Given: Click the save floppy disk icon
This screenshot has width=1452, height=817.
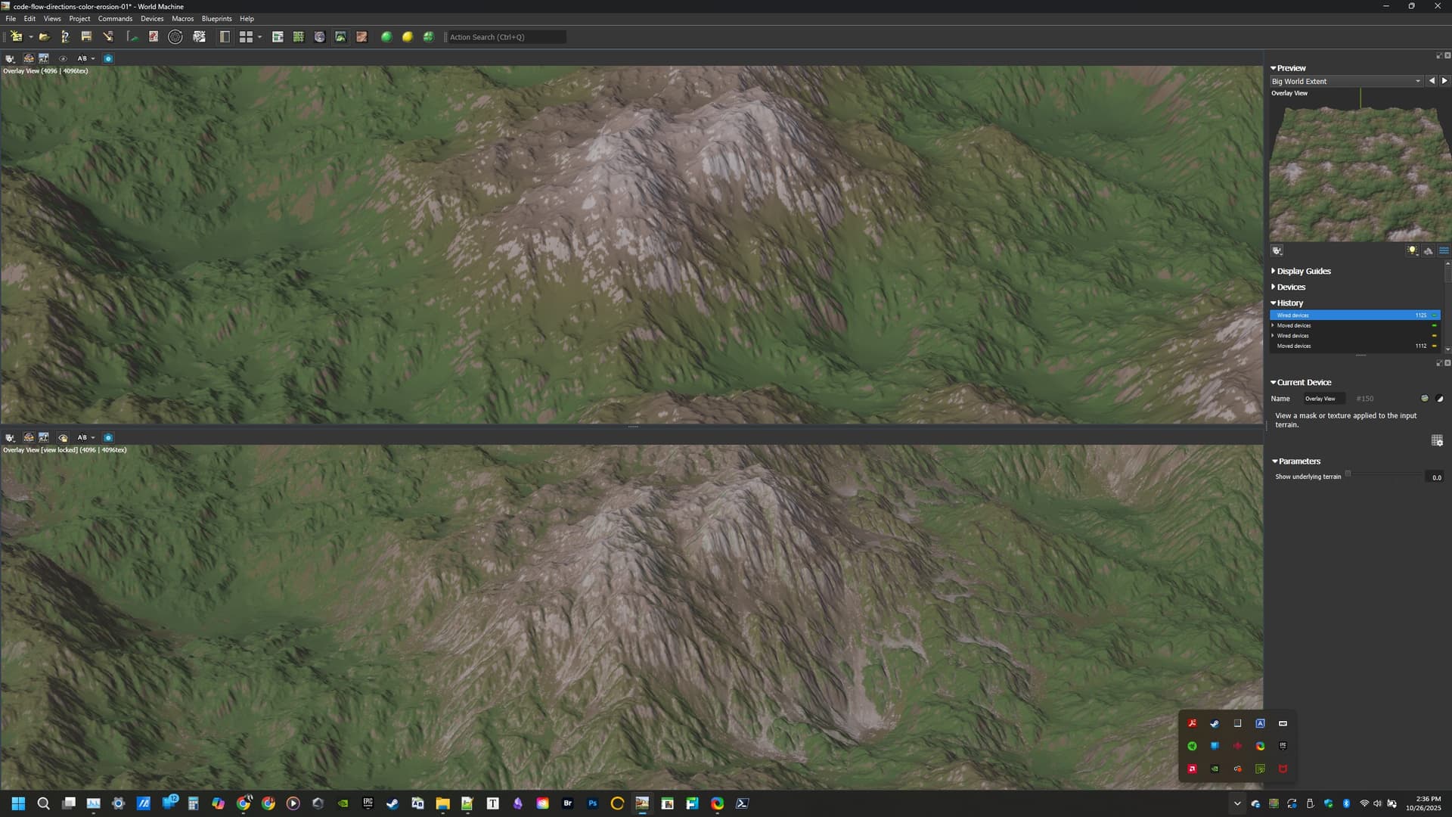Looking at the screenshot, I should point(86,37).
